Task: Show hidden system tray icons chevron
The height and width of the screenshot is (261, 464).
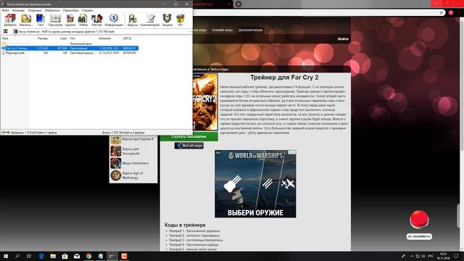Action: (x=412, y=256)
